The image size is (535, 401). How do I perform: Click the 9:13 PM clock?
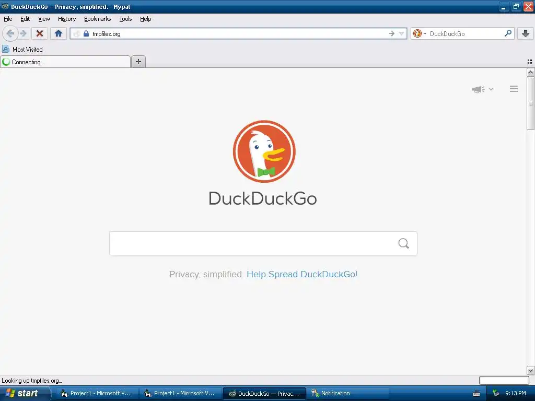(x=516, y=394)
